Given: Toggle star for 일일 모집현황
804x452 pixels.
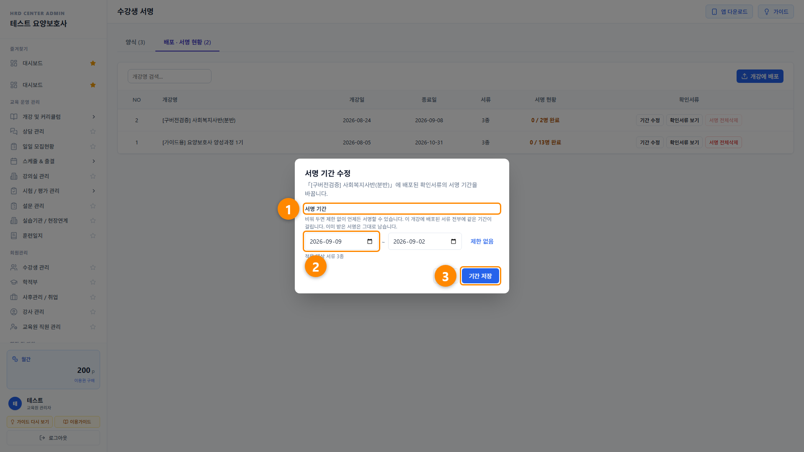Looking at the screenshot, I should [x=93, y=146].
